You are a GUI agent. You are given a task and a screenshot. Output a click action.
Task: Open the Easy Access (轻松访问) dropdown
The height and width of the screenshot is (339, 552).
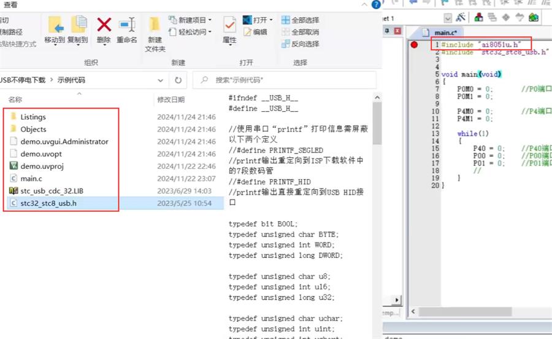[194, 32]
